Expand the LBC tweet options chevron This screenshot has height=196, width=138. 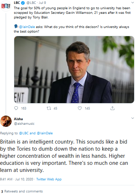133,2
